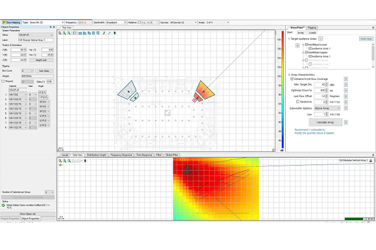Click the Web Help button

click(366, 39)
